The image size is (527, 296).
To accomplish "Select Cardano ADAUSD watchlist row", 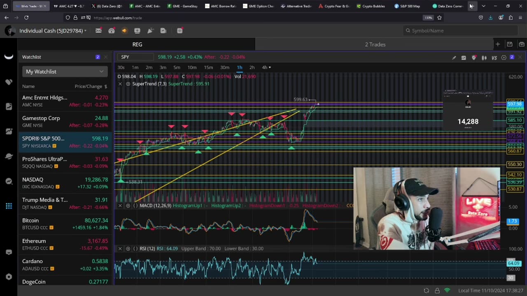I will pos(65,264).
